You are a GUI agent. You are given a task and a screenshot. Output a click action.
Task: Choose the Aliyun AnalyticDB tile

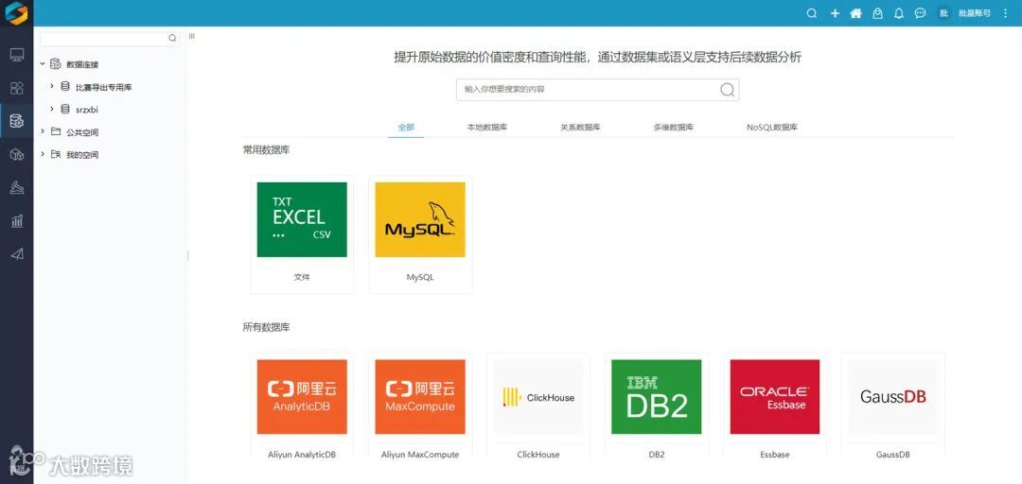(x=302, y=397)
